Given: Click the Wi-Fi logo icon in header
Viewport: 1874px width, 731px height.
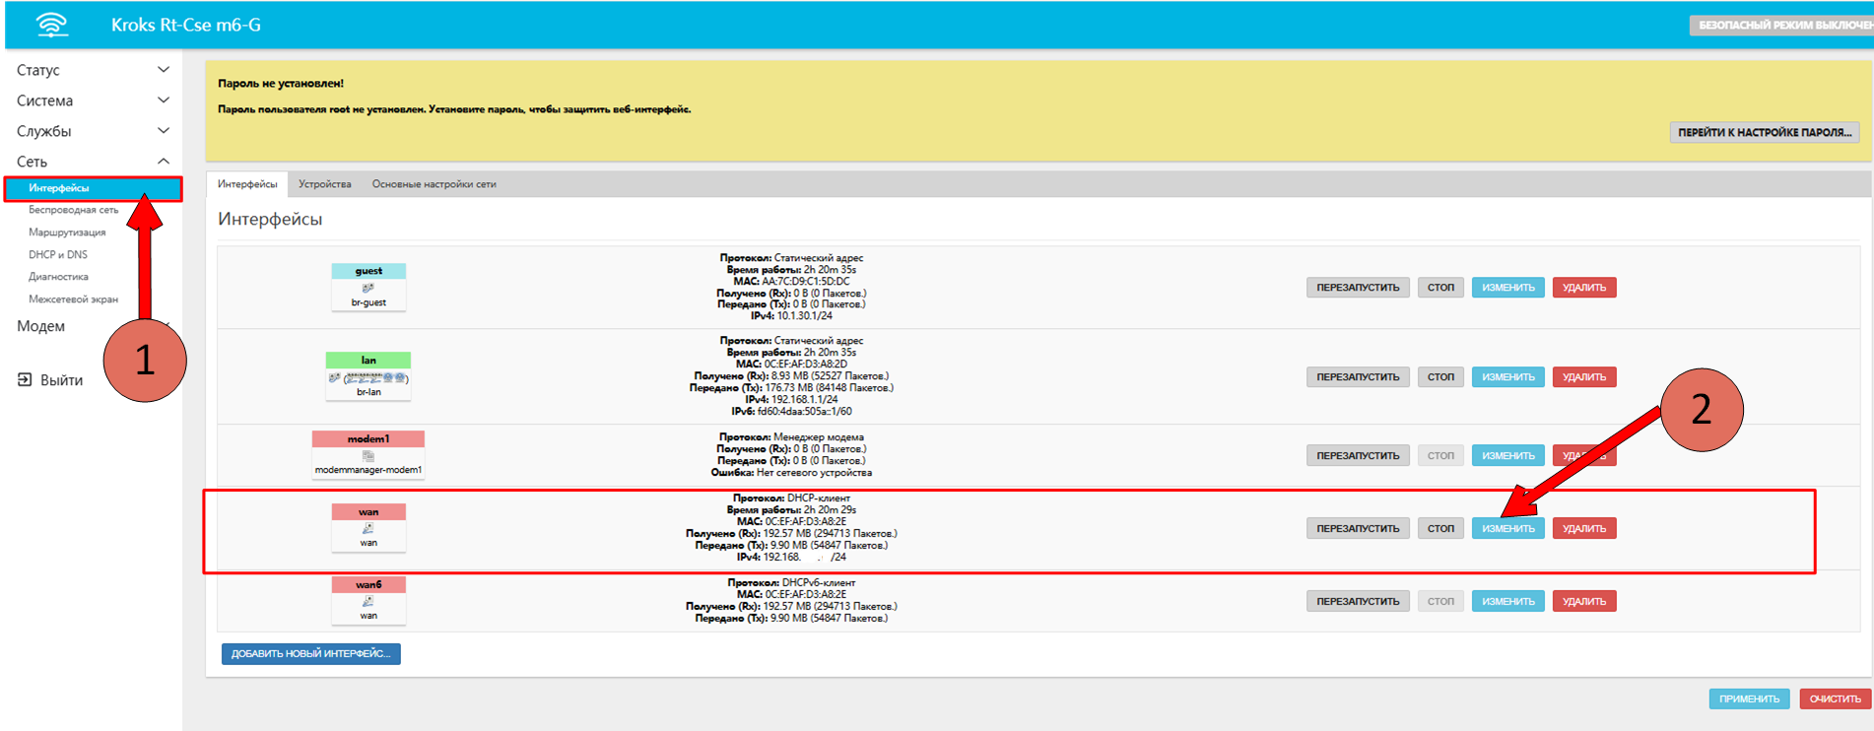Looking at the screenshot, I should point(52,25).
